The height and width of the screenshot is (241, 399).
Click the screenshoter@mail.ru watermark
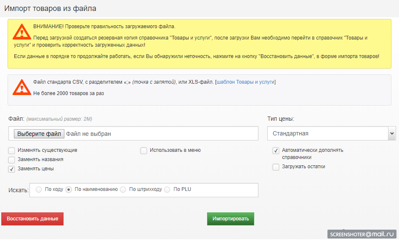[363, 234]
